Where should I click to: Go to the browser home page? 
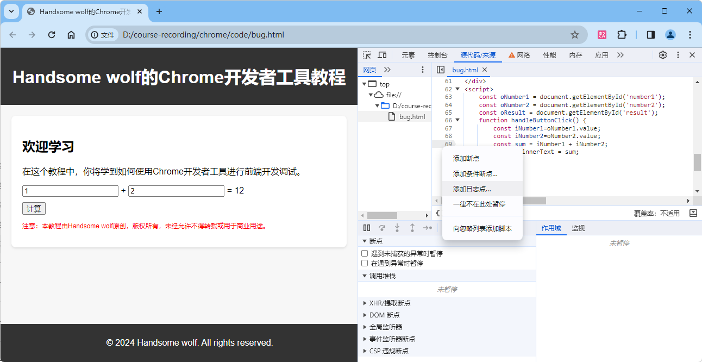tap(71, 35)
